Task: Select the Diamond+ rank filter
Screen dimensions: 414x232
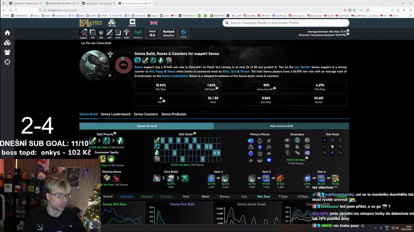Action: coord(127,197)
